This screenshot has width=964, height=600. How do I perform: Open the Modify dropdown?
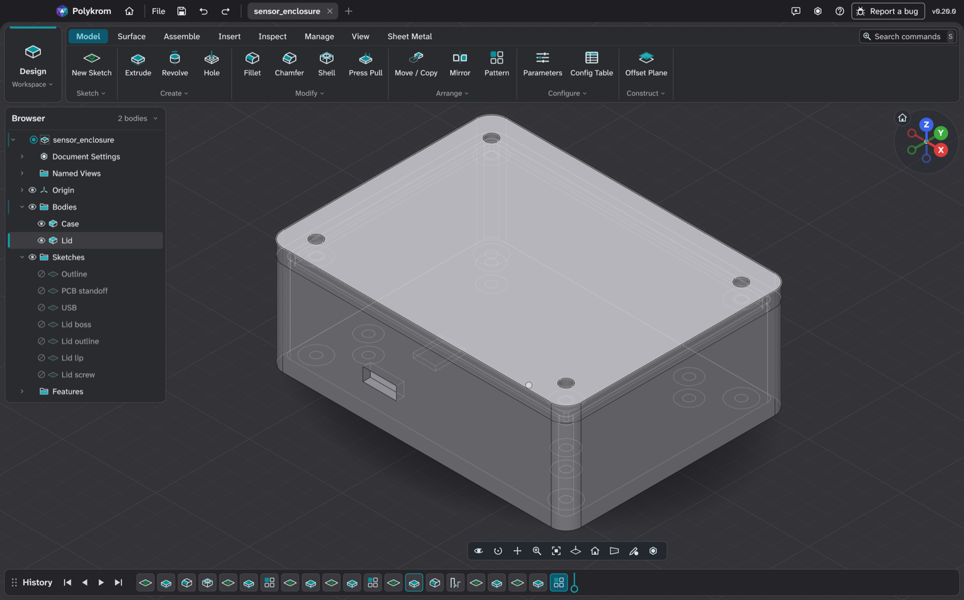[x=310, y=93]
